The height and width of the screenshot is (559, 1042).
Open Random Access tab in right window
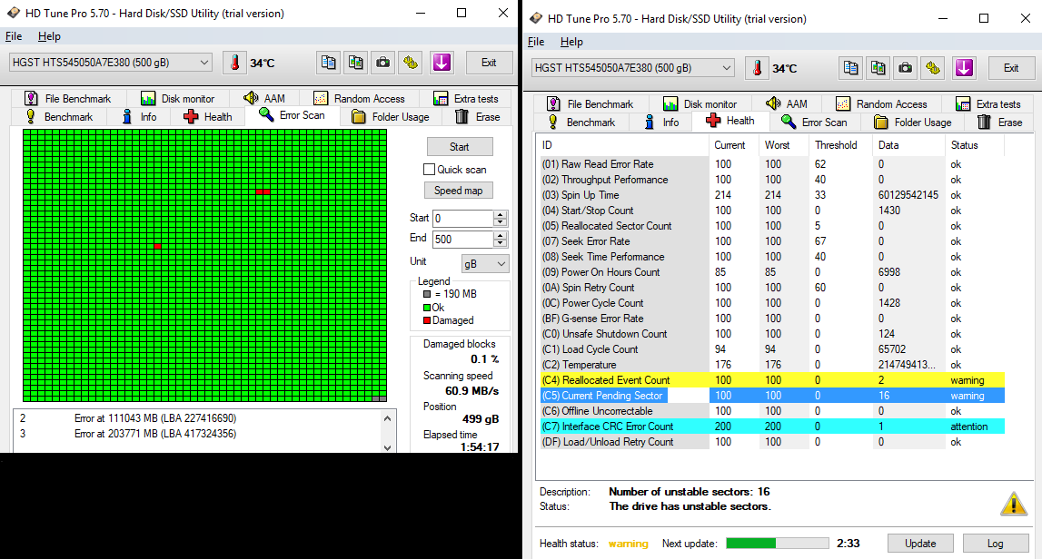[881, 103]
